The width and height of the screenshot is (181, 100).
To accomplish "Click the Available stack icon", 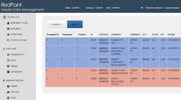I will click(x=8, y=29).
